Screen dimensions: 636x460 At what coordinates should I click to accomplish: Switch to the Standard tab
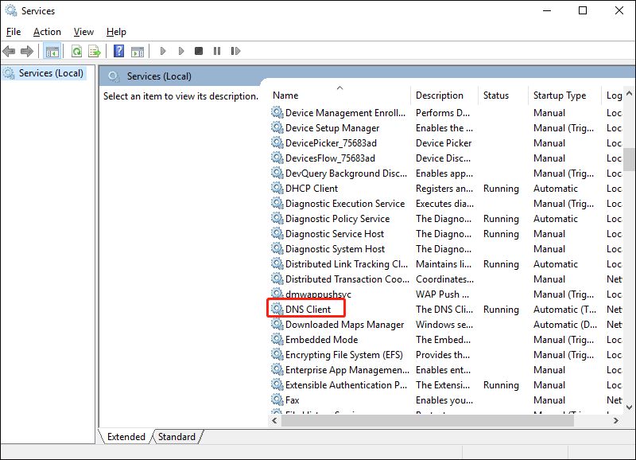(x=176, y=436)
